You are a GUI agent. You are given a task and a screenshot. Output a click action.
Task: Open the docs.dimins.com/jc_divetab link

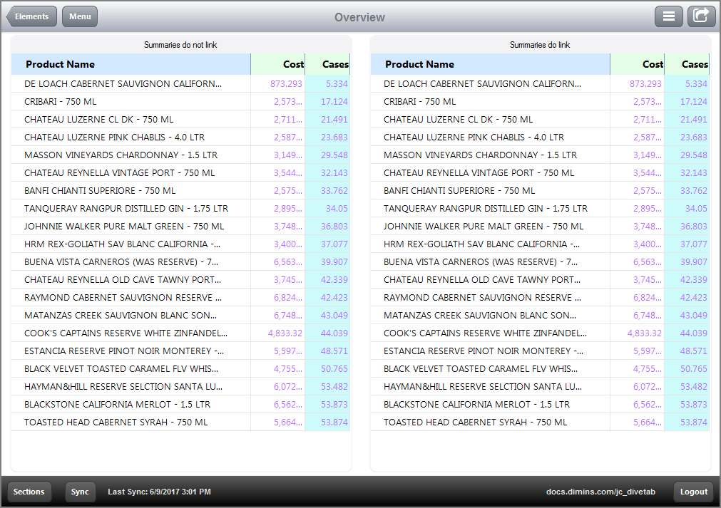tap(601, 492)
